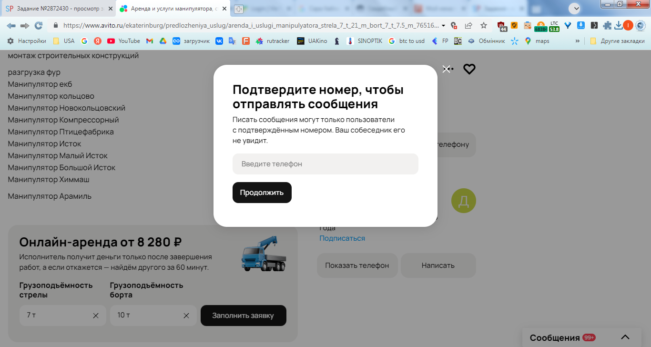Screen dimensions: 651x347
Task: Click the 'Введите телефон' input field
Action: [325, 164]
